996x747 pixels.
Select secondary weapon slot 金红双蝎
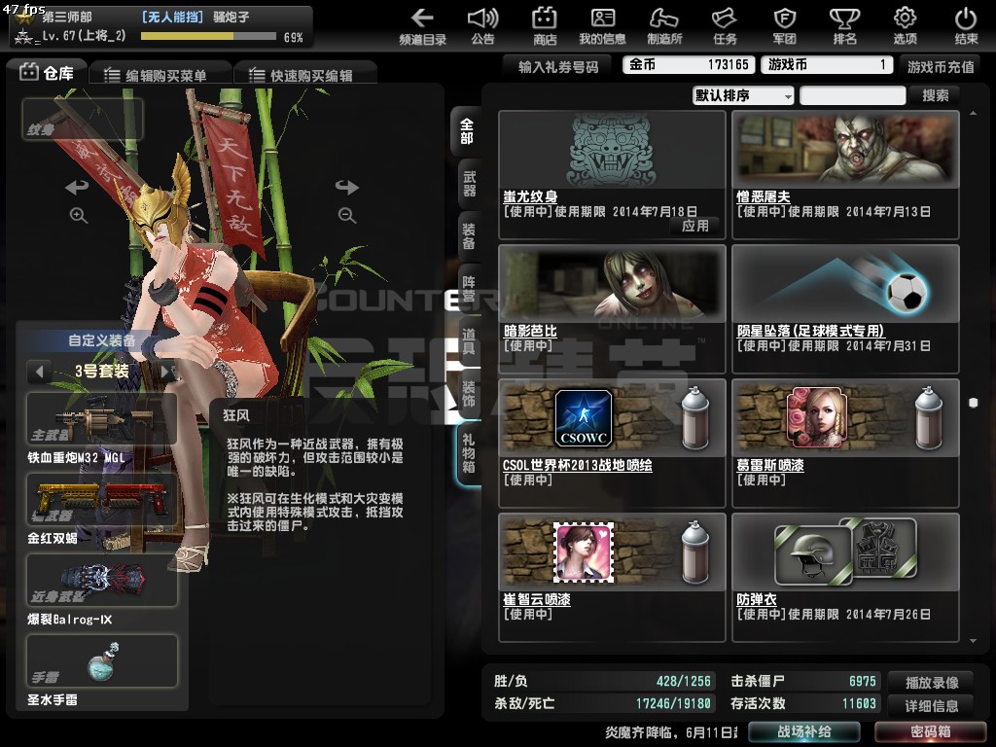(101, 499)
